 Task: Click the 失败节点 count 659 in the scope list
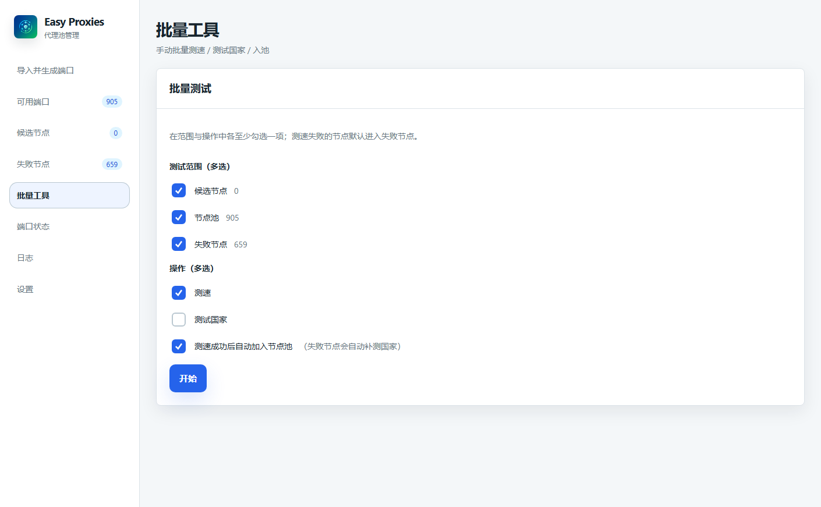tap(240, 244)
